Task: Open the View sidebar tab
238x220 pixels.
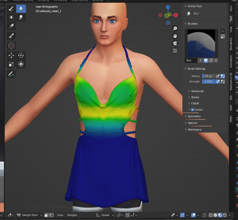Action: (231, 30)
